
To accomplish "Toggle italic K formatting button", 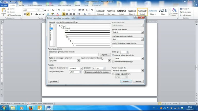I will pyautogui.click(x=28, y=14).
